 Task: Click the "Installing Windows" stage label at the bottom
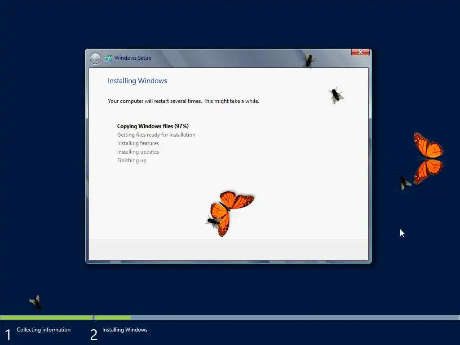tap(125, 330)
